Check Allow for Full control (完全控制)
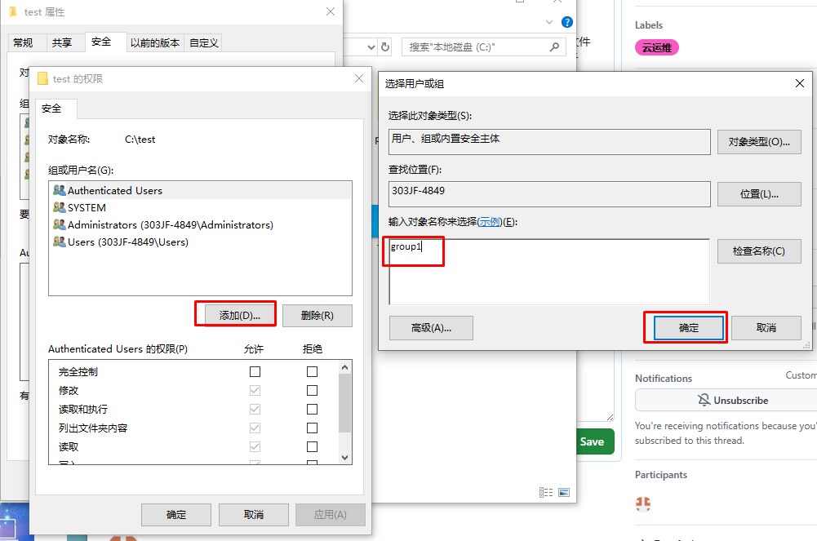This screenshot has width=817, height=541. (255, 371)
